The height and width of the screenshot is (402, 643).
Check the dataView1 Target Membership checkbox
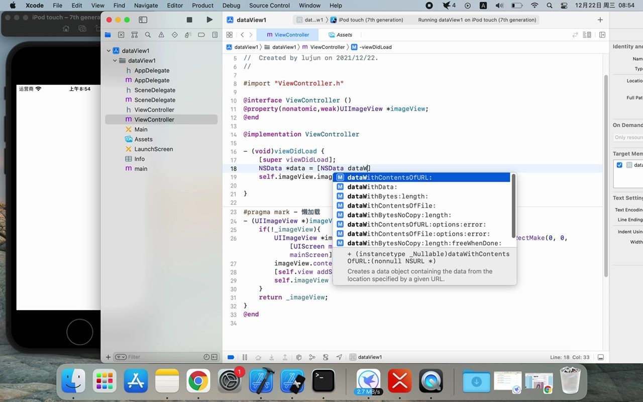click(x=619, y=165)
